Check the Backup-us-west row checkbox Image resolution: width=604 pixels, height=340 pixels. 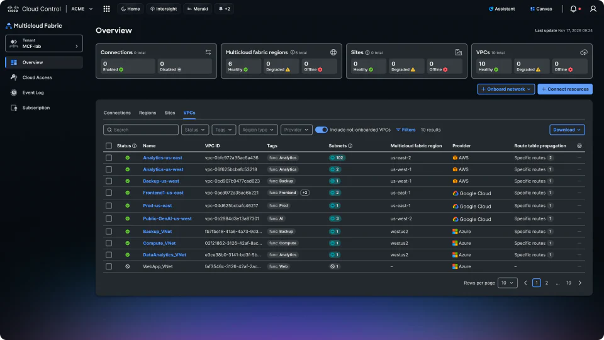[109, 181]
